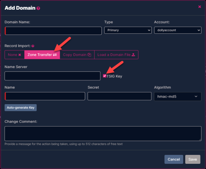Viewport: 206px width, 169px height.
Task: Click the X icon on the None option
Action: click(x=20, y=55)
